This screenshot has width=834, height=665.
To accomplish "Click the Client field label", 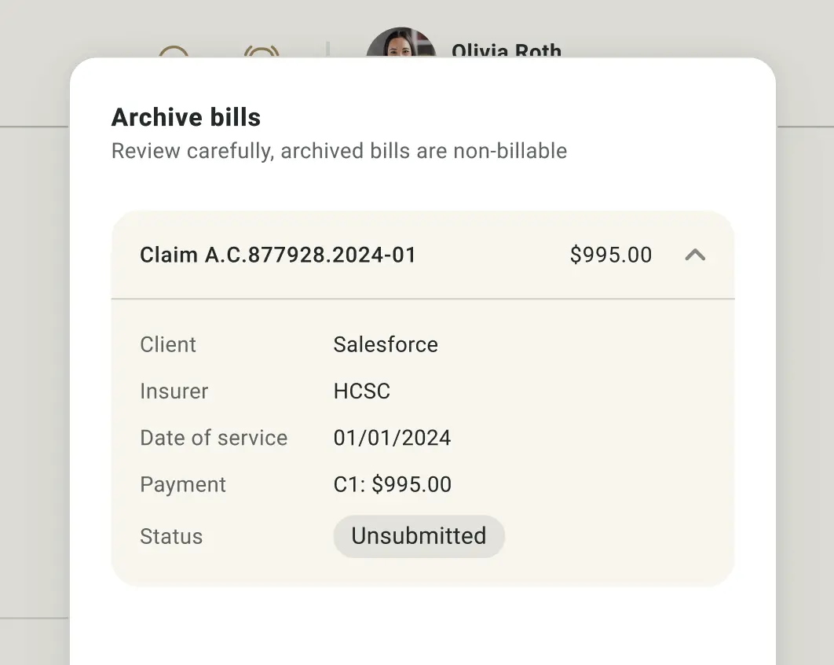I will [x=168, y=344].
